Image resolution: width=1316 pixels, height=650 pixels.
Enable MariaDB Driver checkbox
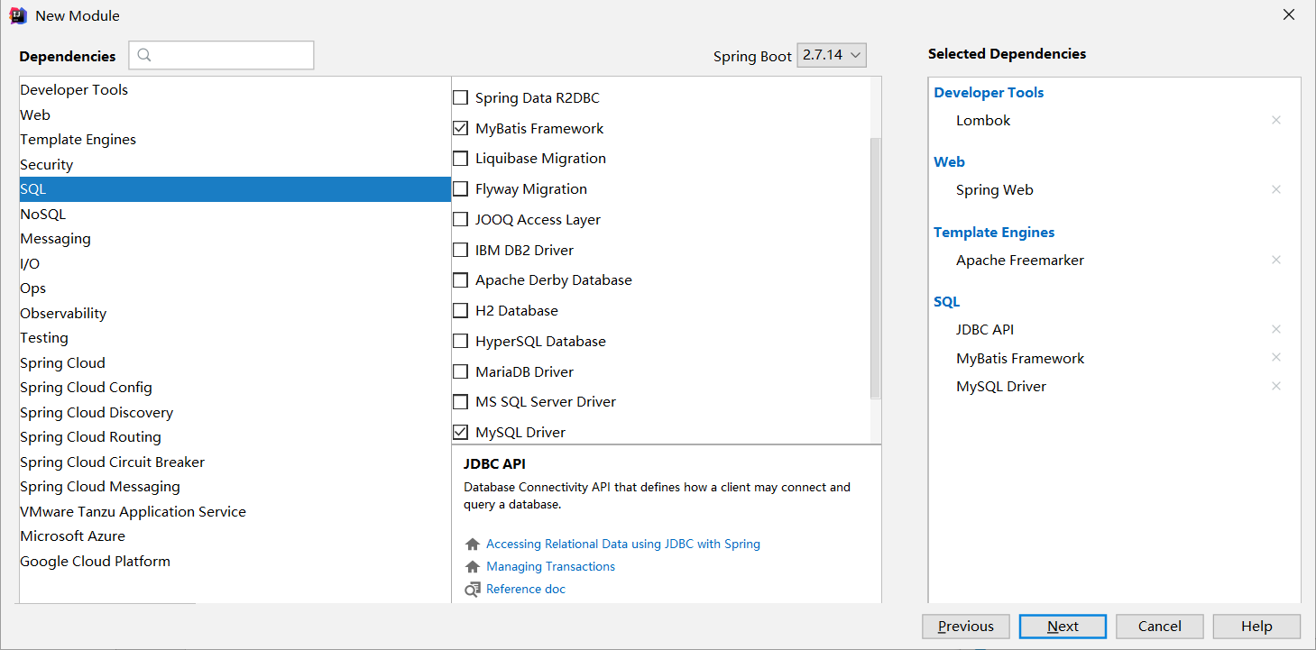[x=460, y=371]
